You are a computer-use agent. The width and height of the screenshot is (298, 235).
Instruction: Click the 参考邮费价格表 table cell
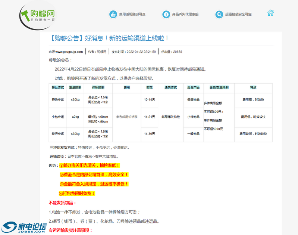point(126,117)
